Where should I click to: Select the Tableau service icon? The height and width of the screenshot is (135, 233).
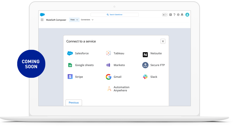(x=108, y=53)
